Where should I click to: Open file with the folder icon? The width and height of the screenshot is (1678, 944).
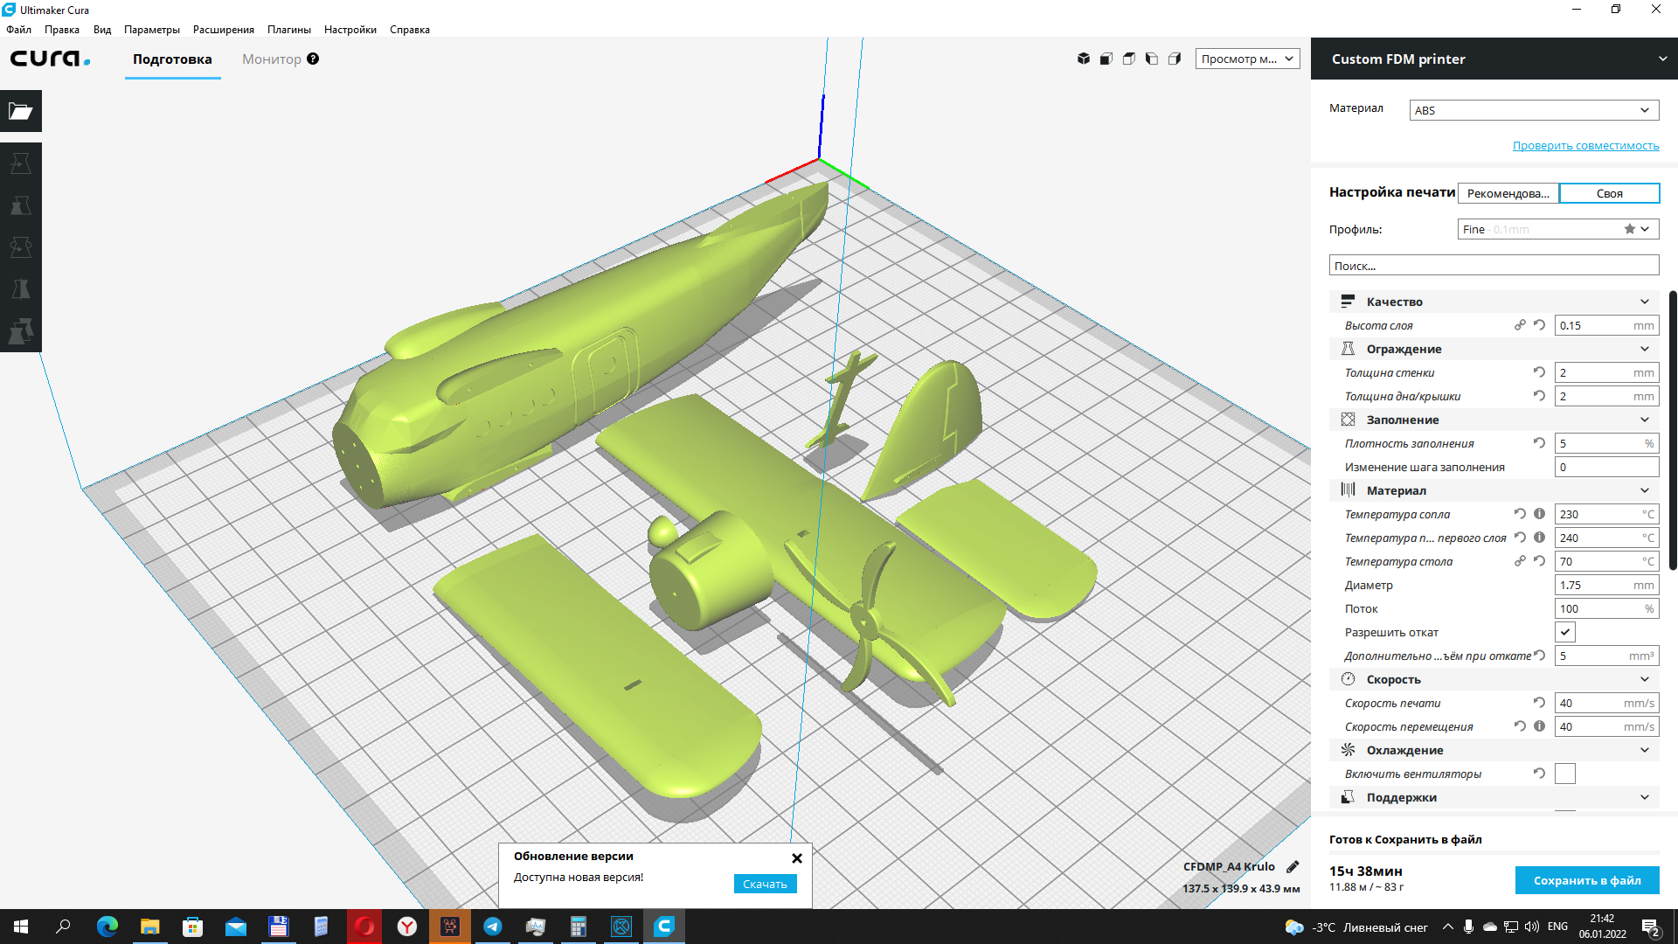point(21,111)
